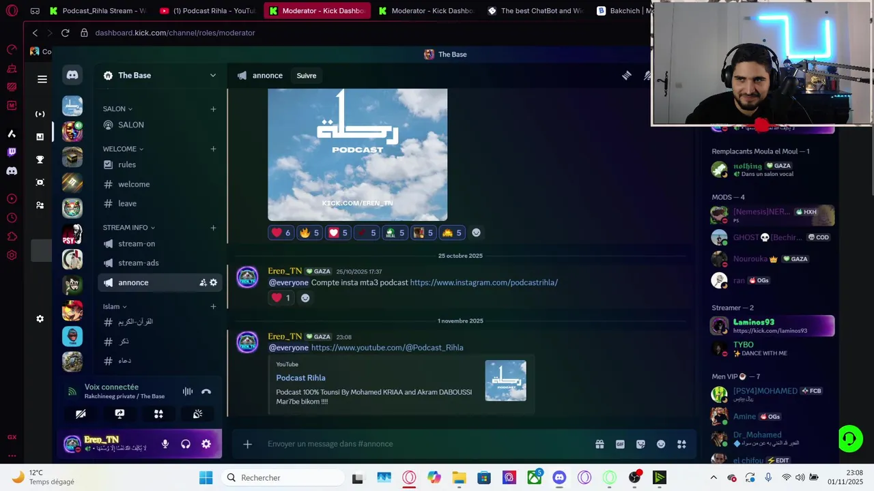Screen dimensions: 874x491
Task: Open Windows Start menu
Action: (206, 477)
